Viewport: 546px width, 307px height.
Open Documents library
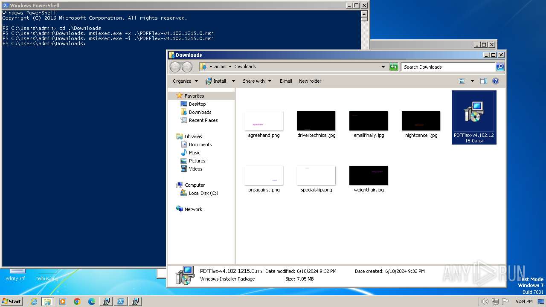(200, 145)
